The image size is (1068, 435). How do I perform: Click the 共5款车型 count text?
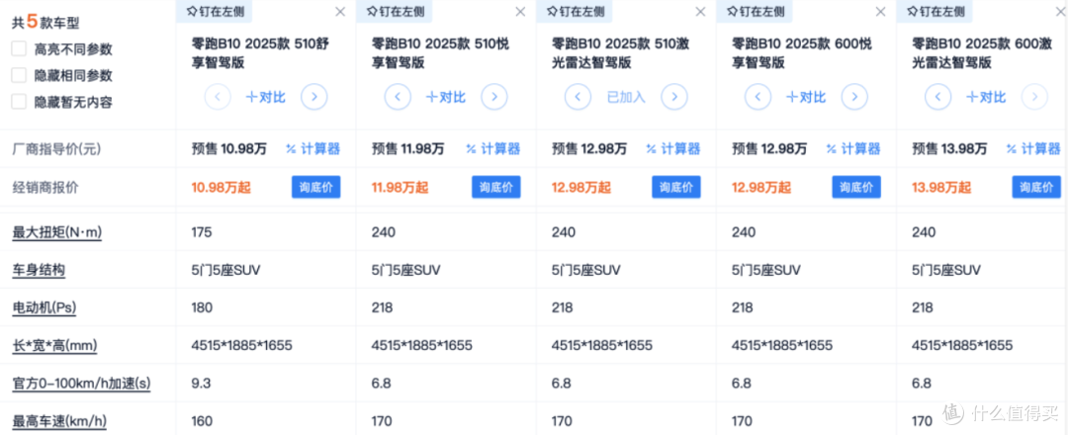tap(45, 23)
